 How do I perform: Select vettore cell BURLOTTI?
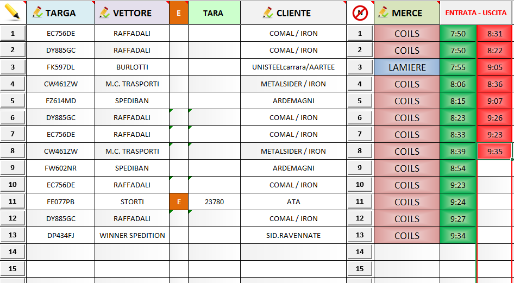[x=132, y=67]
